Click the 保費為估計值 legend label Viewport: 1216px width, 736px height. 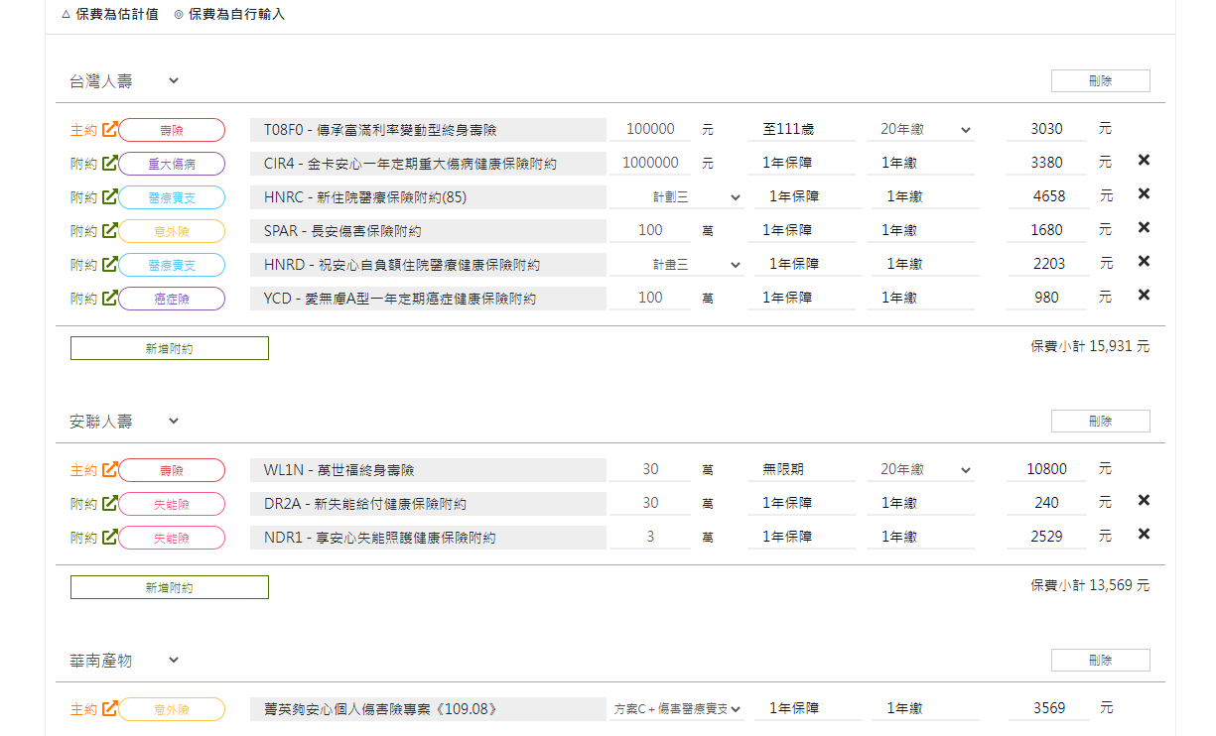[x=117, y=15]
